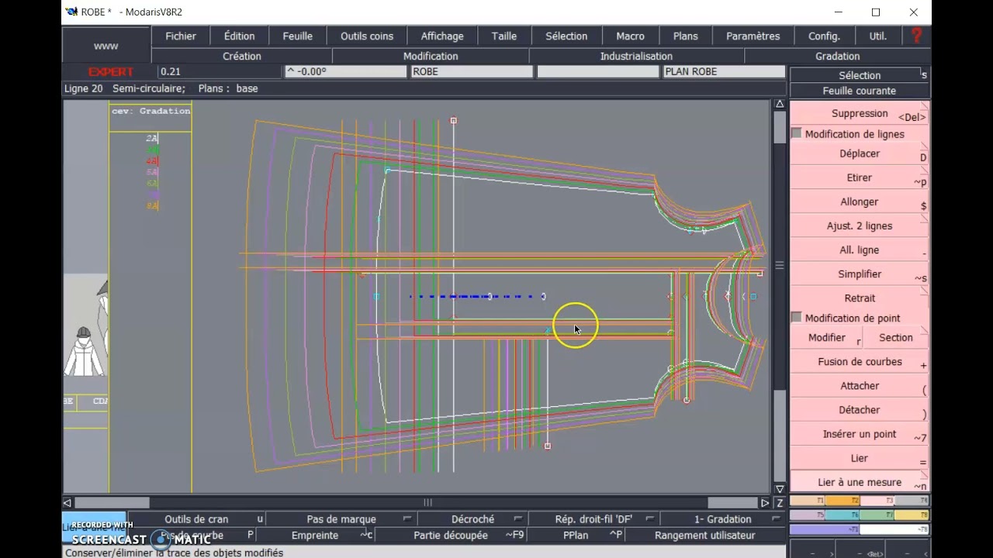This screenshot has width=993, height=558.
Task: Click the horizontal scrollbar left arrow
Action: 67,503
